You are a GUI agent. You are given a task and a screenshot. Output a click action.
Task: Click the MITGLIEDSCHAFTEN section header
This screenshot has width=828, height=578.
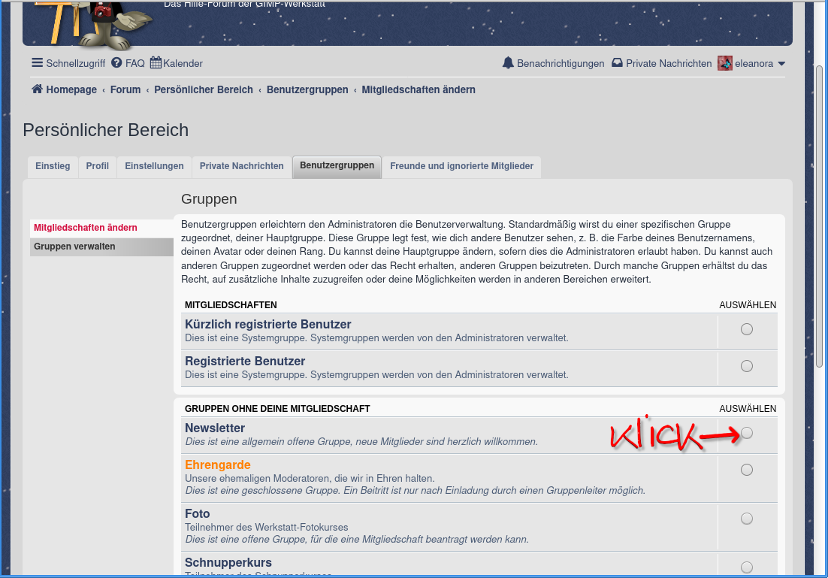(231, 305)
